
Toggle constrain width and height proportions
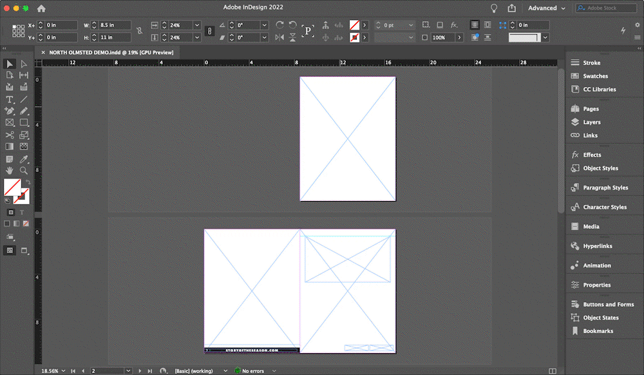pyautogui.click(x=139, y=31)
